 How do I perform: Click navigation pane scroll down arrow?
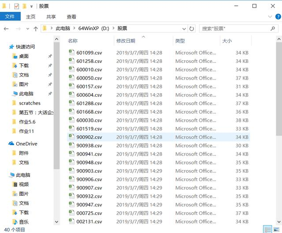coord(56,222)
